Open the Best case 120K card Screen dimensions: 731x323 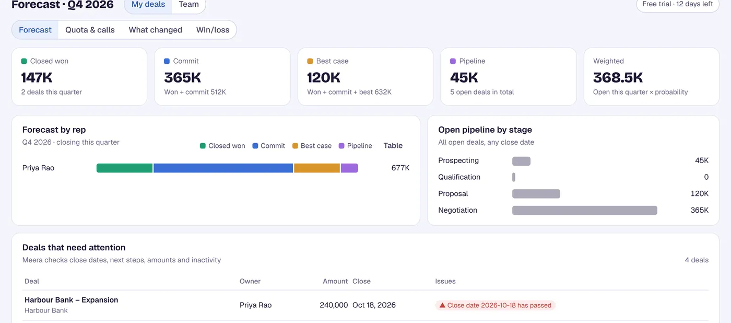pyautogui.click(x=365, y=77)
